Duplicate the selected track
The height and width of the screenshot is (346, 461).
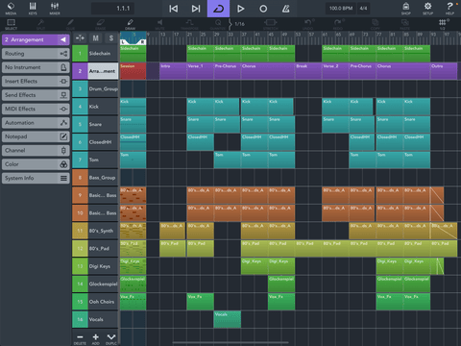(x=111, y=338)
